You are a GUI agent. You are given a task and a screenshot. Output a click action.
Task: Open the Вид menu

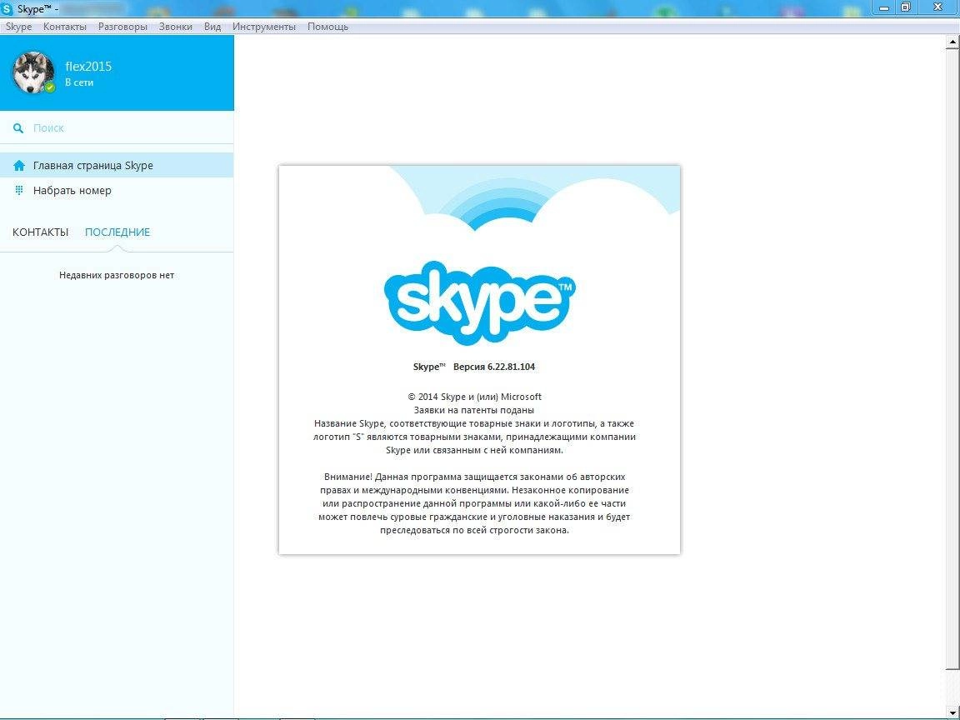pos(212,27)
